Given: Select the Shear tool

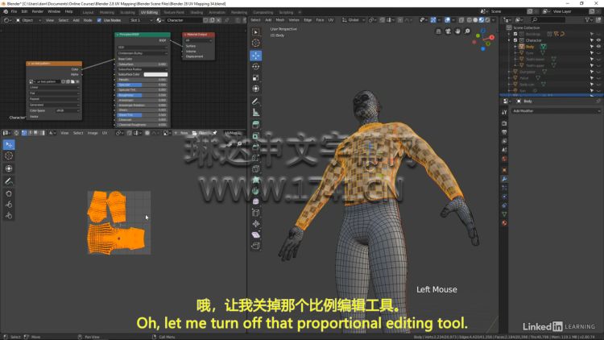Looking at the screenshot, I should click(256, 234).
